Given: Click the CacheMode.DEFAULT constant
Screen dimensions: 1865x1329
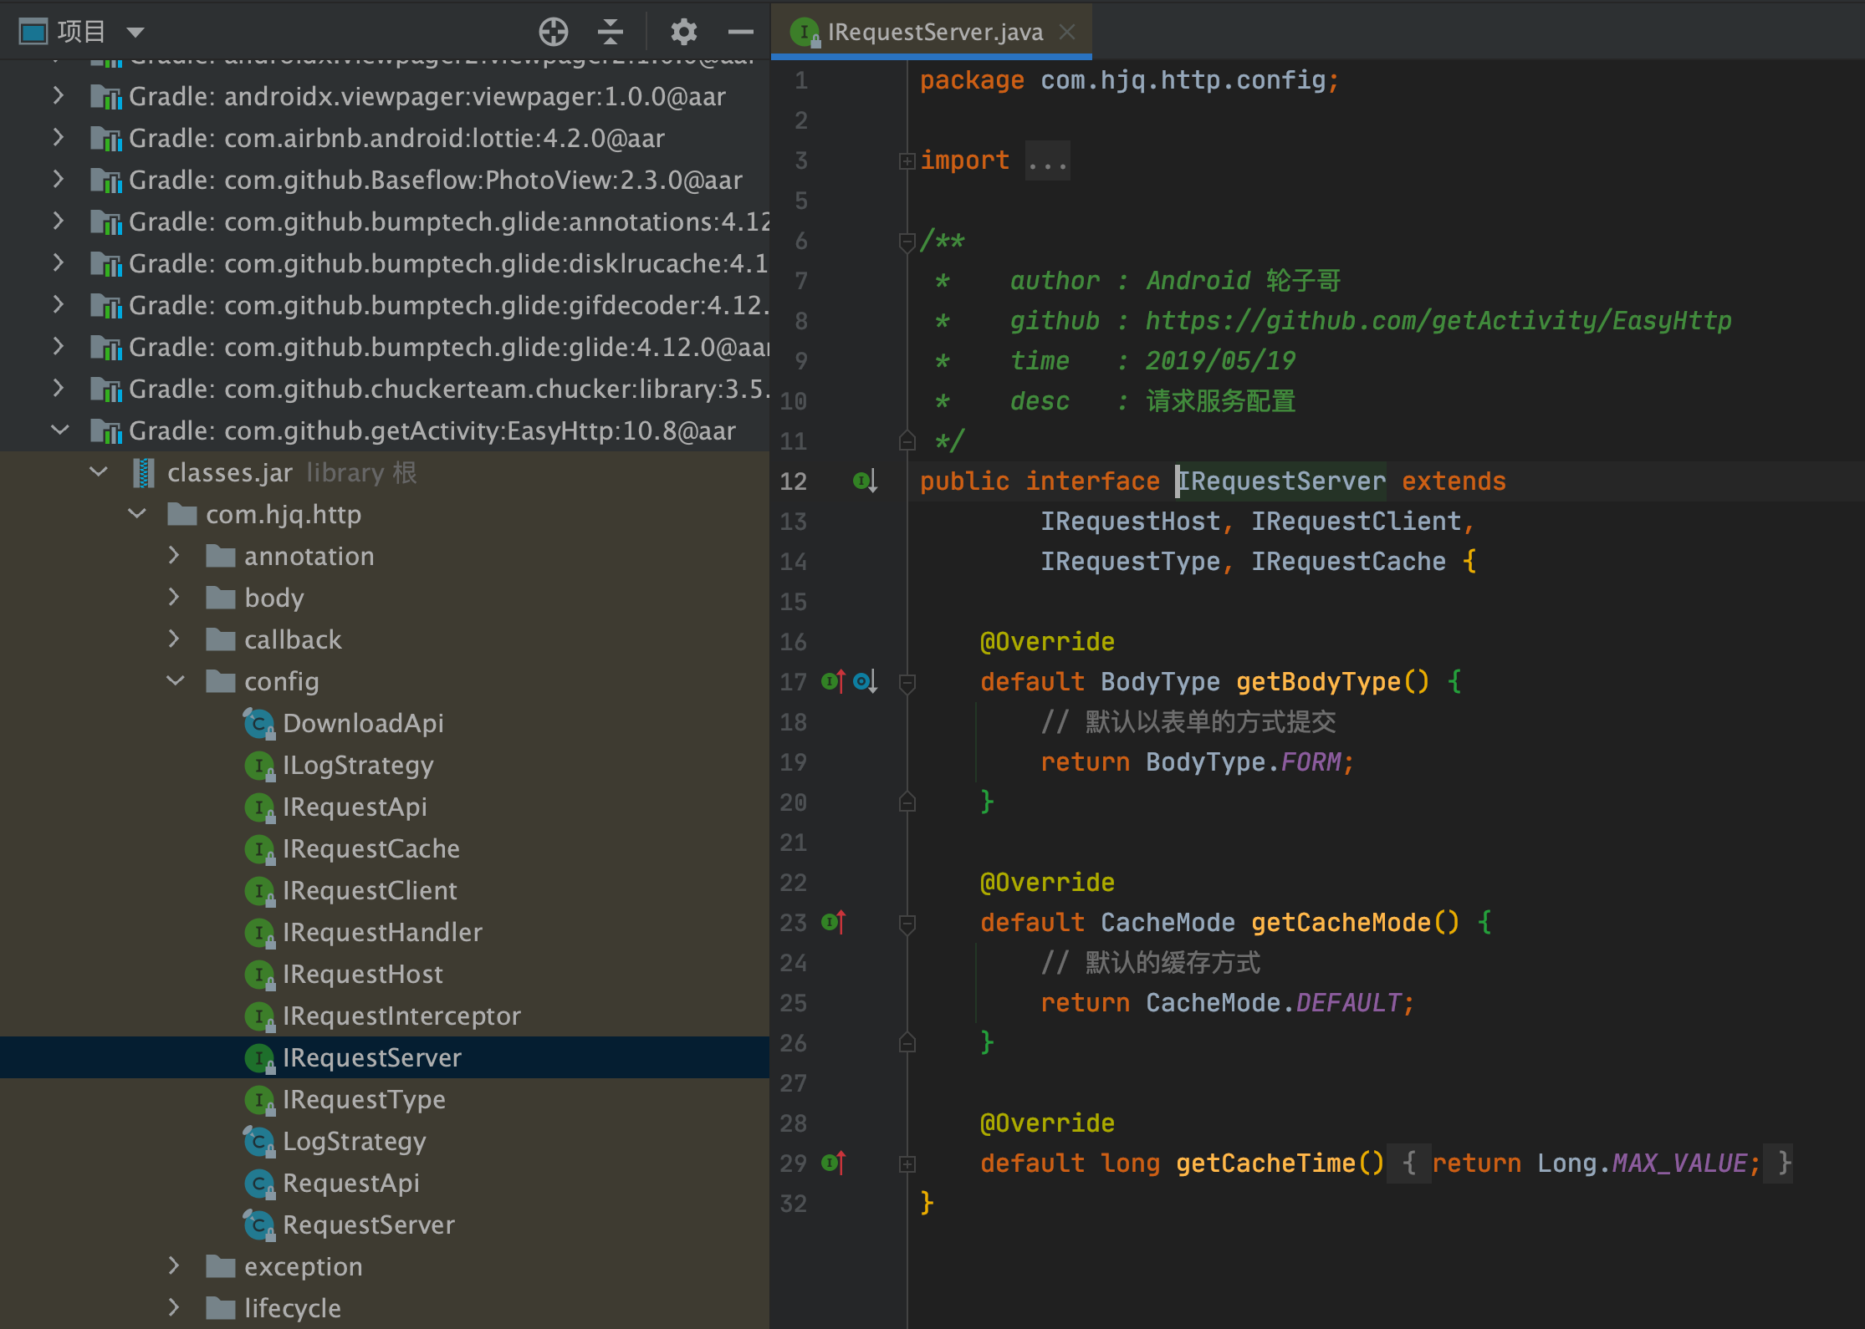Looking at the screenshot, I should (x=1272, y=1003).
